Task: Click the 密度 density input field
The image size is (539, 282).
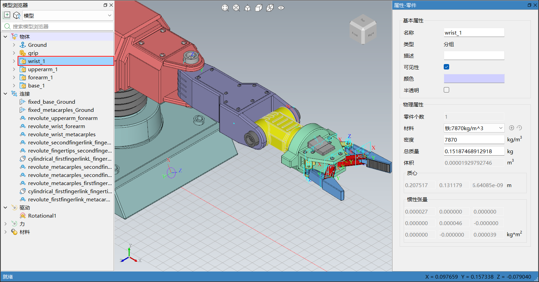Action: click(x=474, y=140)
